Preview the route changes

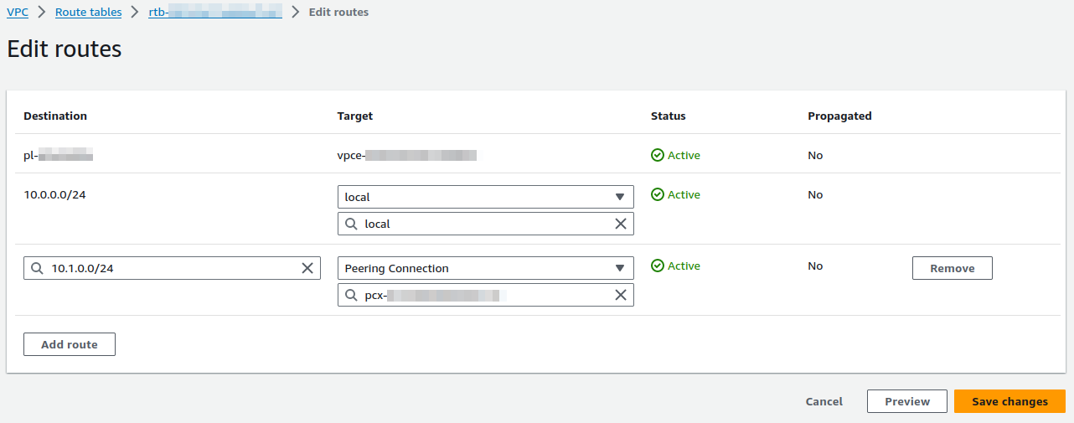pos(906,401)
